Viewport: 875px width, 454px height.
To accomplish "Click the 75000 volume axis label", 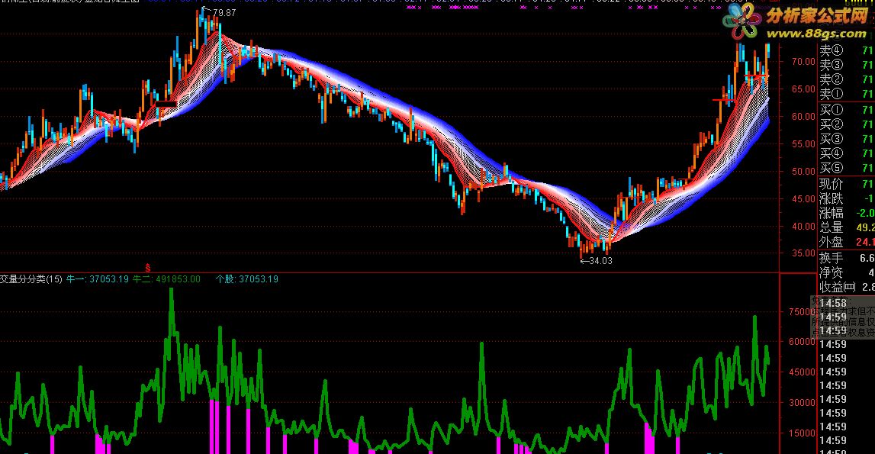I will (803, 311).
